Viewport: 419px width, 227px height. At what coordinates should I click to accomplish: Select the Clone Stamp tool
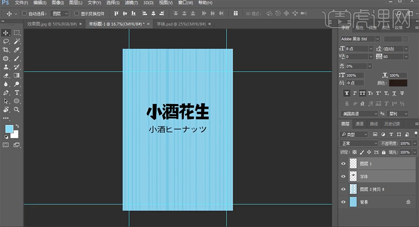point(6,67)
